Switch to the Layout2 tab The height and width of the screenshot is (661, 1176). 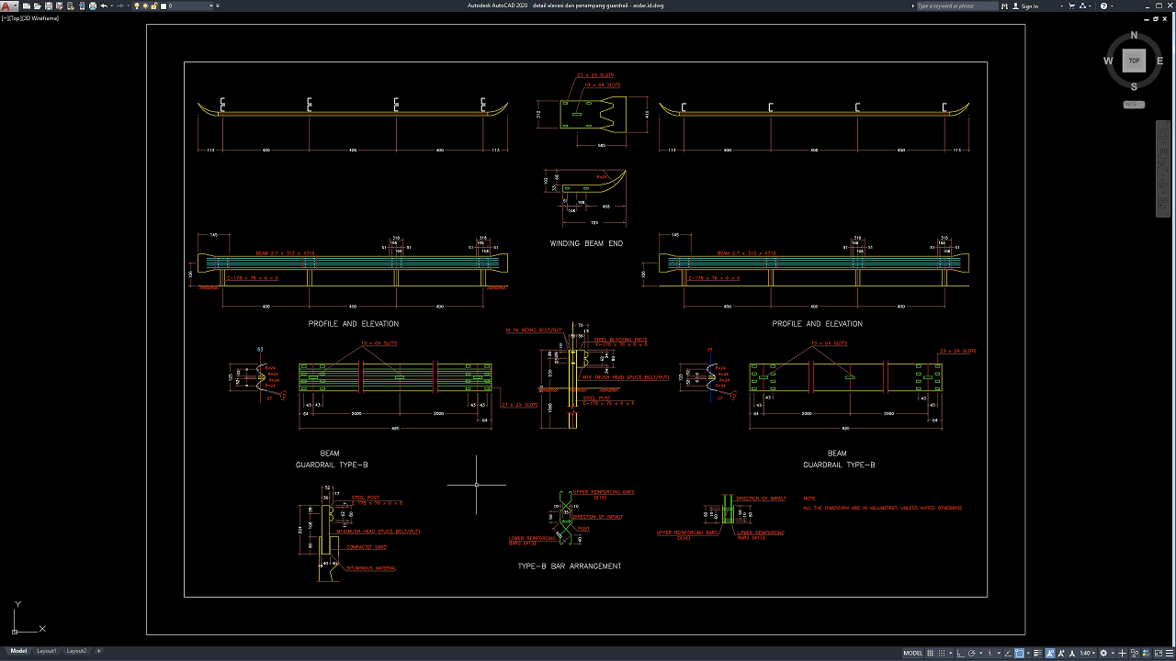76,651
